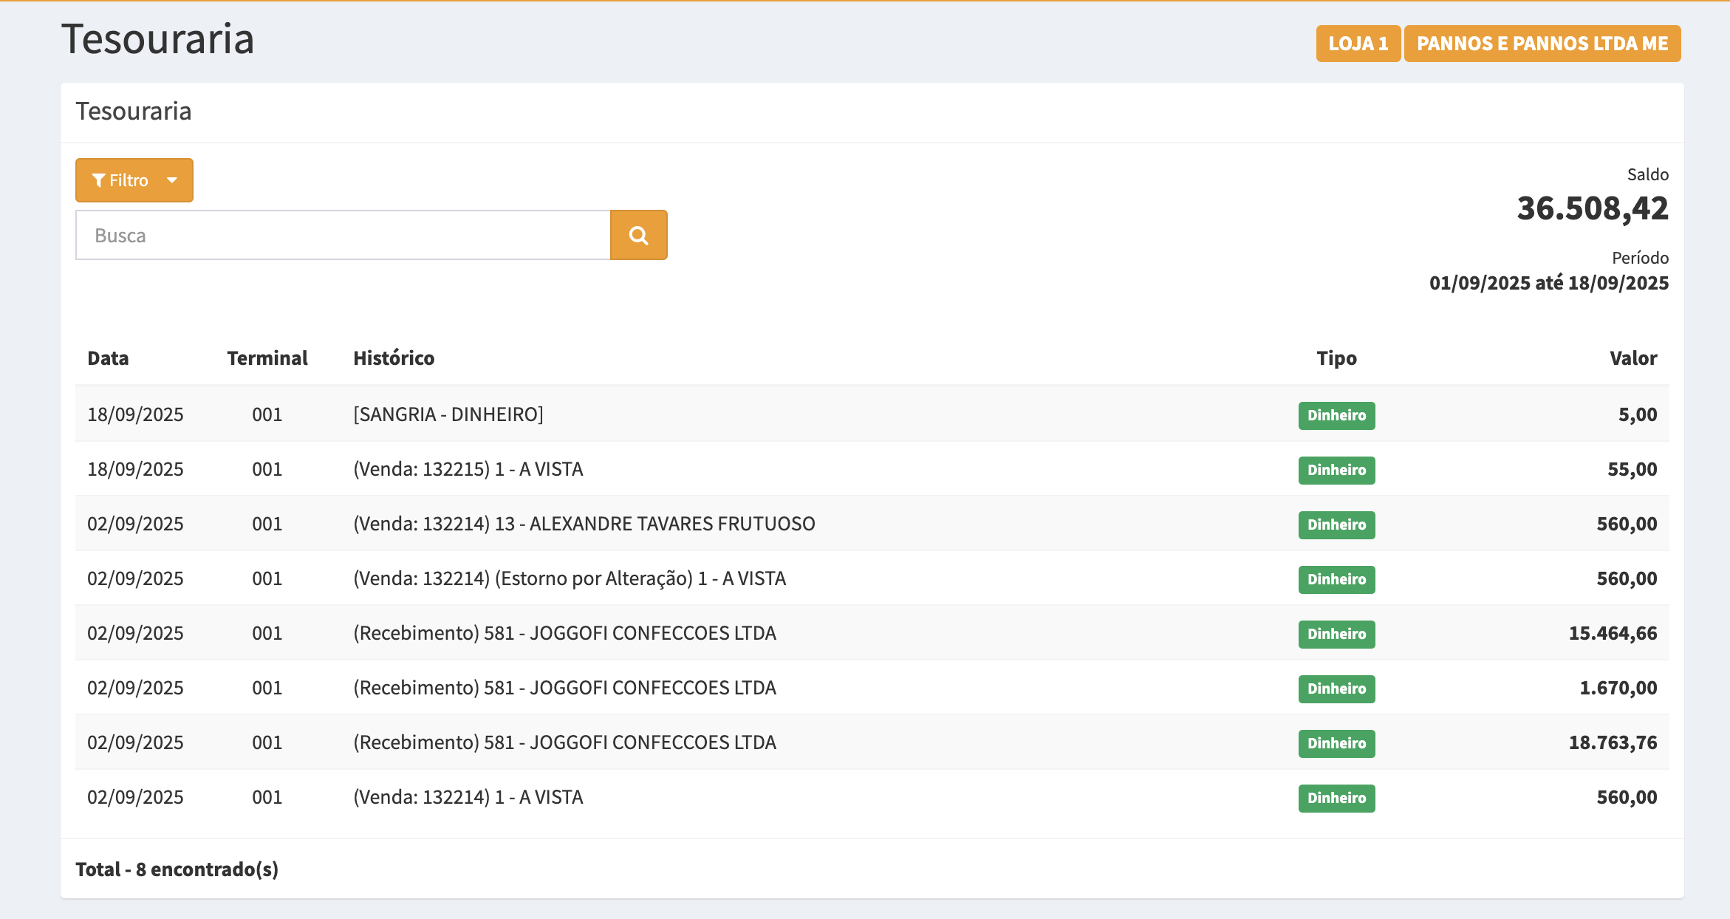Click into the Busca search field
The height and width of the screenshot is (919, 1730).
343,235
